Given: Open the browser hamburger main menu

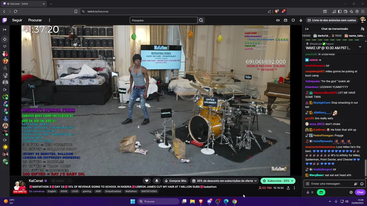Looking at the screenshot, I should [x=363, y=11].
